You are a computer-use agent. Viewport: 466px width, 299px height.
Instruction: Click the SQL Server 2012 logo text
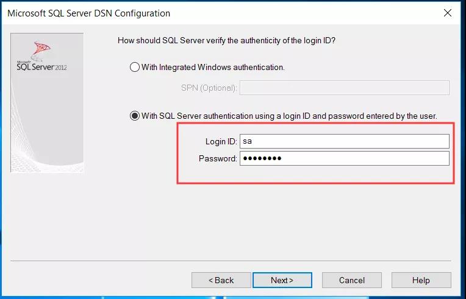tap(41, 67)
